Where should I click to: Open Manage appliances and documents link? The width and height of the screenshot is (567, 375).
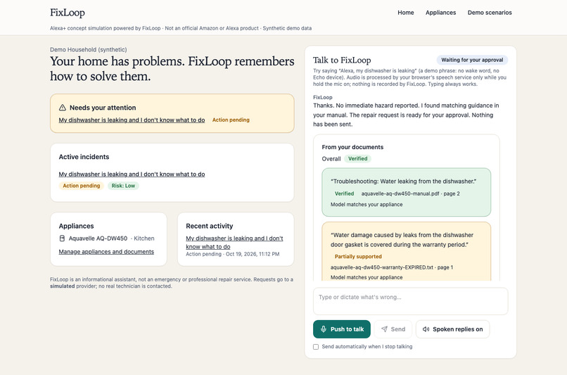click(106, 252)
